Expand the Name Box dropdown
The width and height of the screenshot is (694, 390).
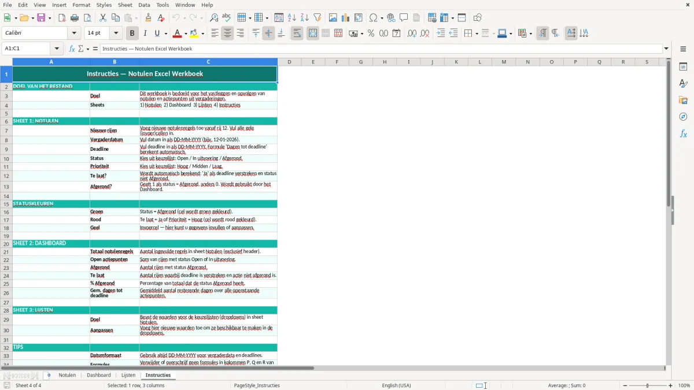57,49
